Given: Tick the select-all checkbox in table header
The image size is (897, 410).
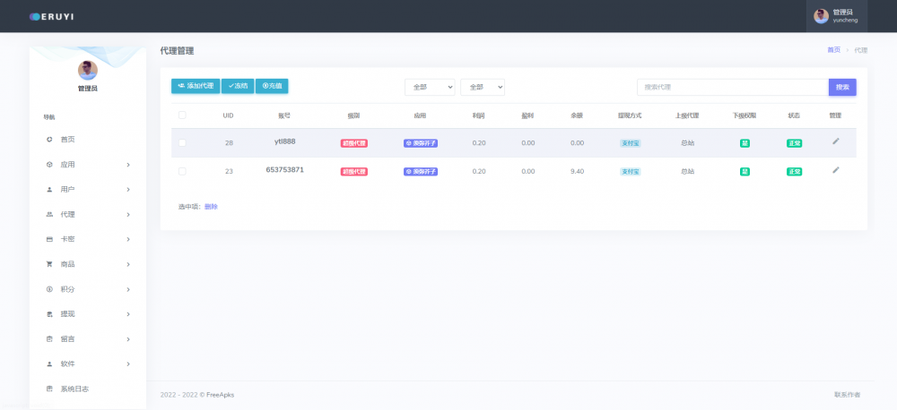Looking at the screenshot, I should [x=182, y=115].
